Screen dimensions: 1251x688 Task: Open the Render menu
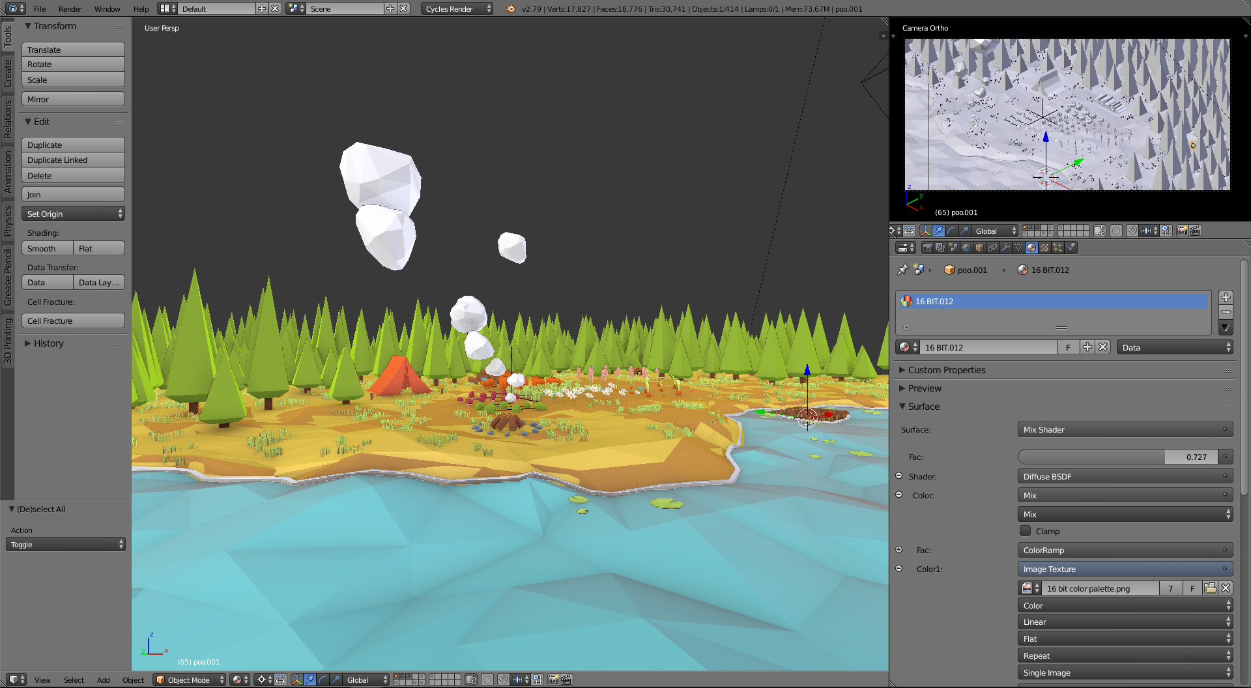click(x=70, y=8)
